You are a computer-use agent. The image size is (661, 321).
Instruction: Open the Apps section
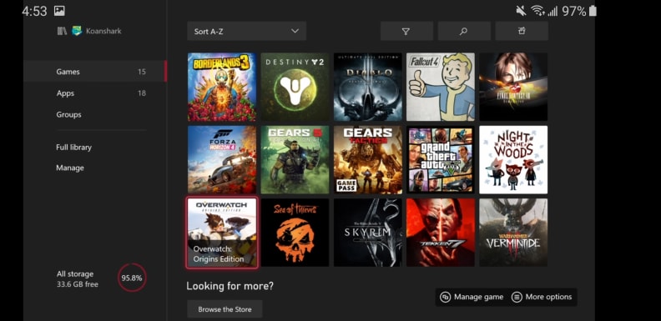[x=95, y=93]
